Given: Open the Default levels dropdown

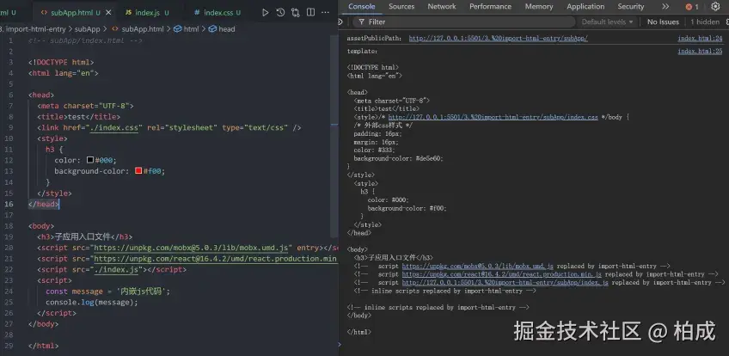Looking at the screenshot, I should point(607,21).
